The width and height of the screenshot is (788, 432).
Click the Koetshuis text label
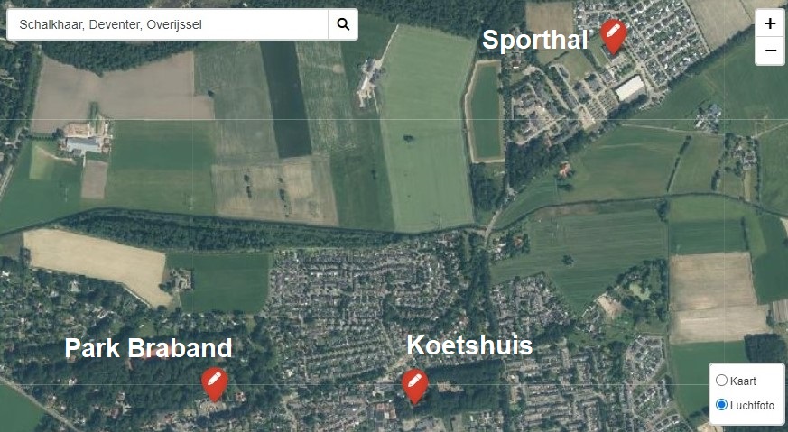(469, 345)
